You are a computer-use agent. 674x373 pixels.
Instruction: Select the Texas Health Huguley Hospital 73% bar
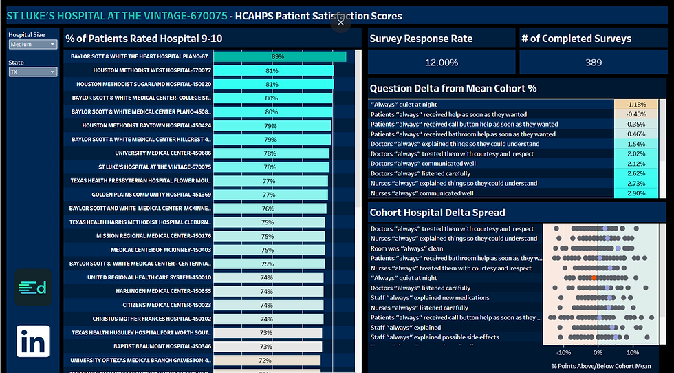tap(268, 332)
